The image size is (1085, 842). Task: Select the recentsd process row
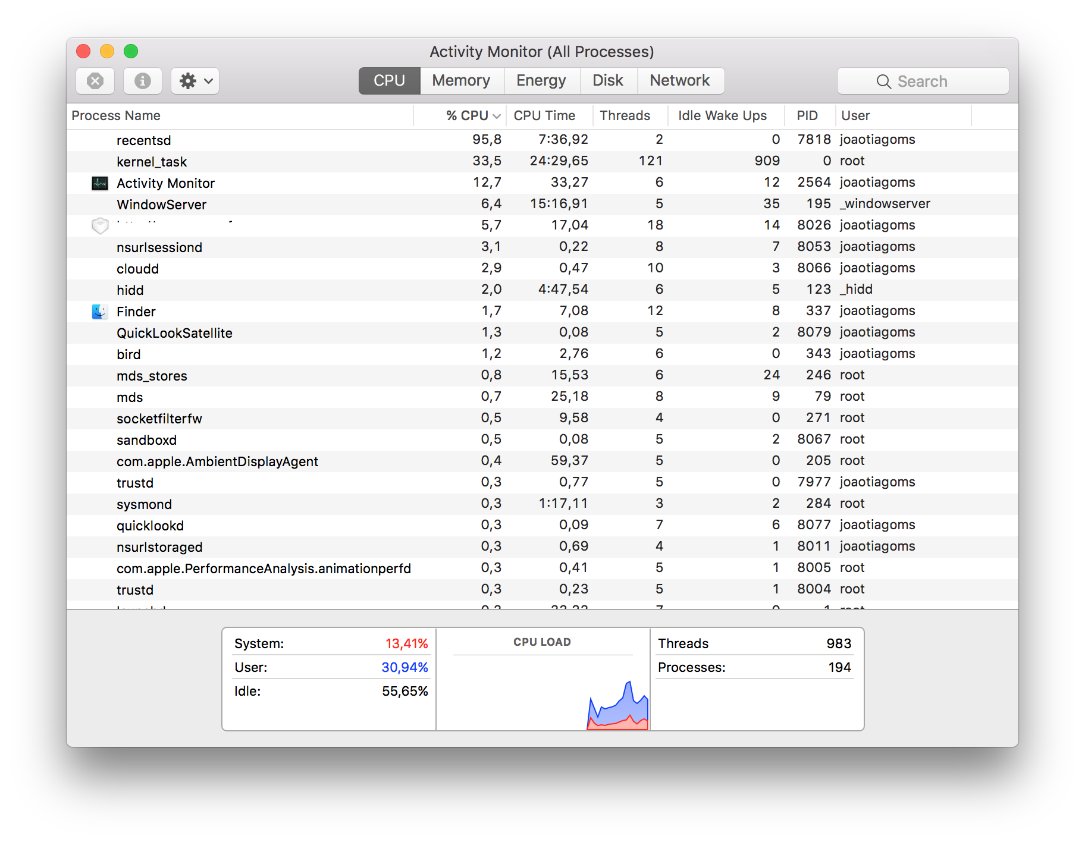pyautogui.click(x=542, y=140)
